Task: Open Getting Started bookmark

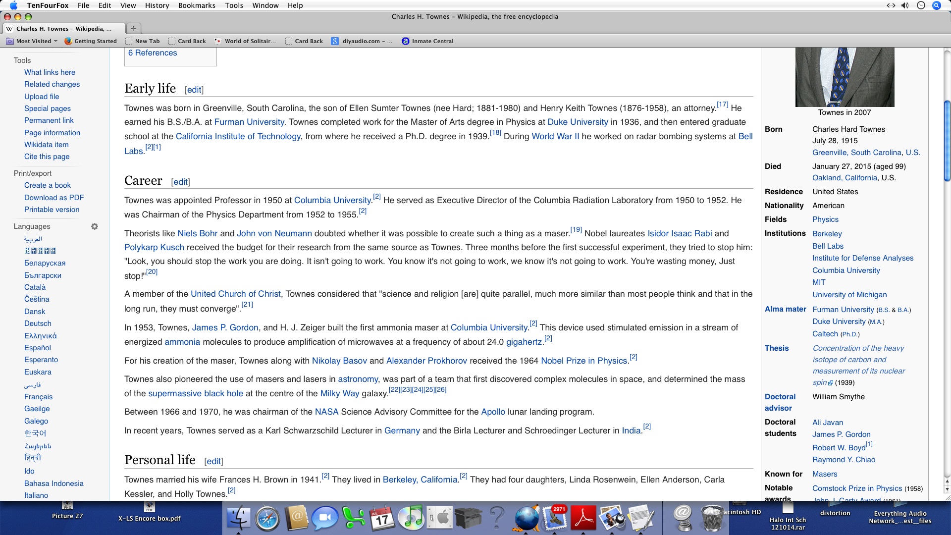Action: (x=91, y=41)
